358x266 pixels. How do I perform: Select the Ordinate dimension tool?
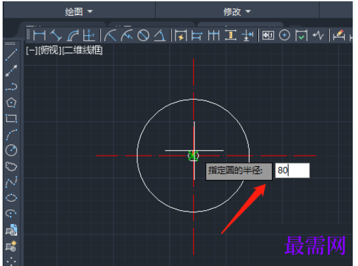(x=89, y=35)
